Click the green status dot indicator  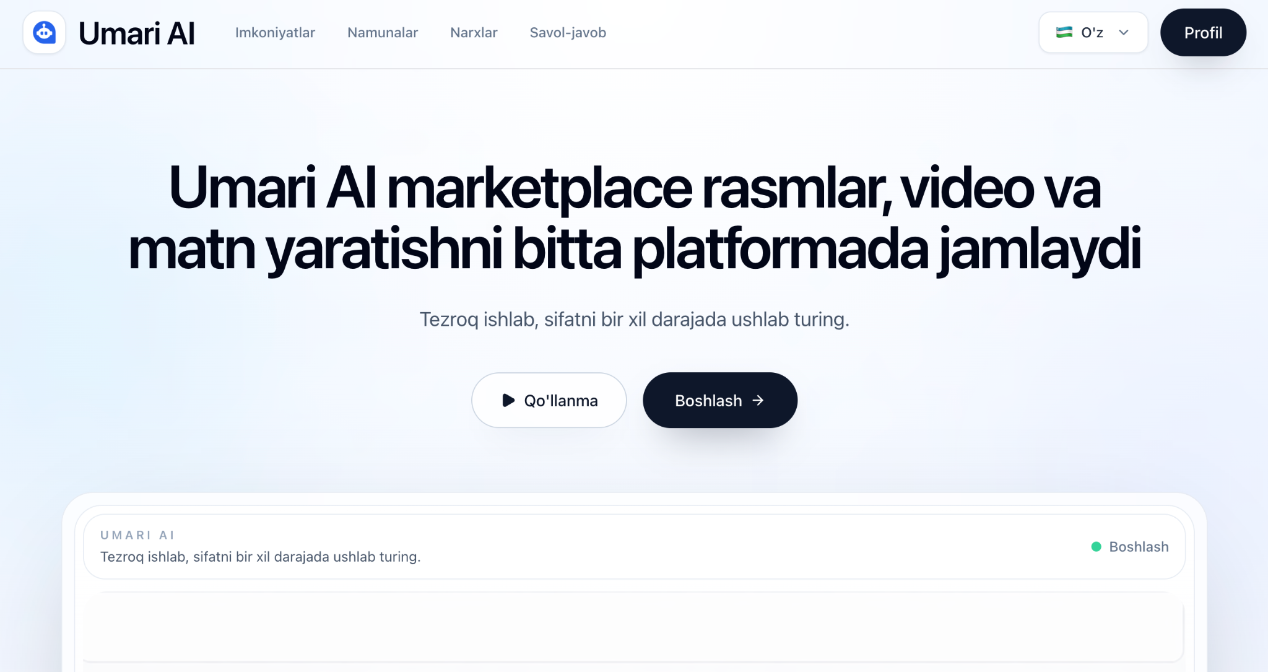[x=1096, y=547]
